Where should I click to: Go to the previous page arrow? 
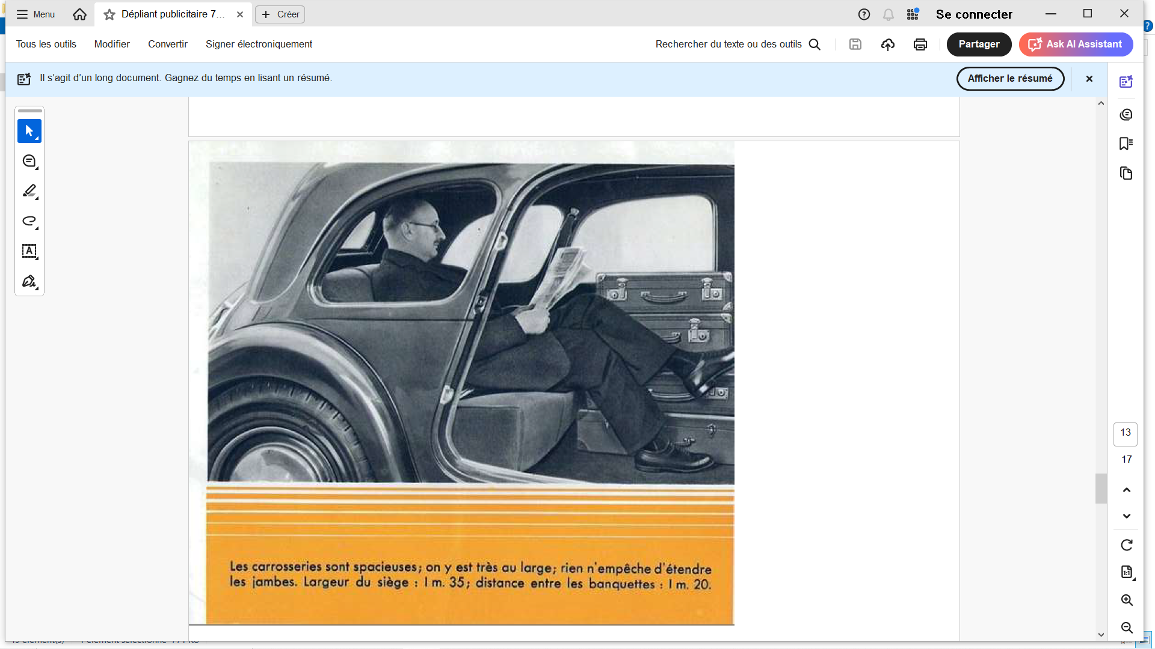pyautogui.click(x=1127, y=490)
